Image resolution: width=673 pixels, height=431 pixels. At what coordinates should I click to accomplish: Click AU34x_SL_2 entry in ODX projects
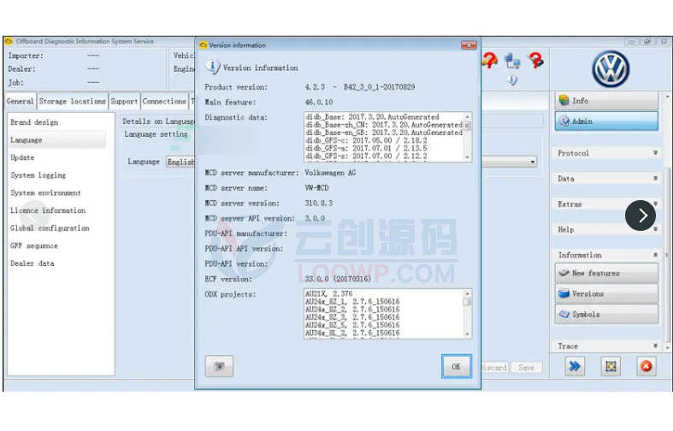click(352, 333)
